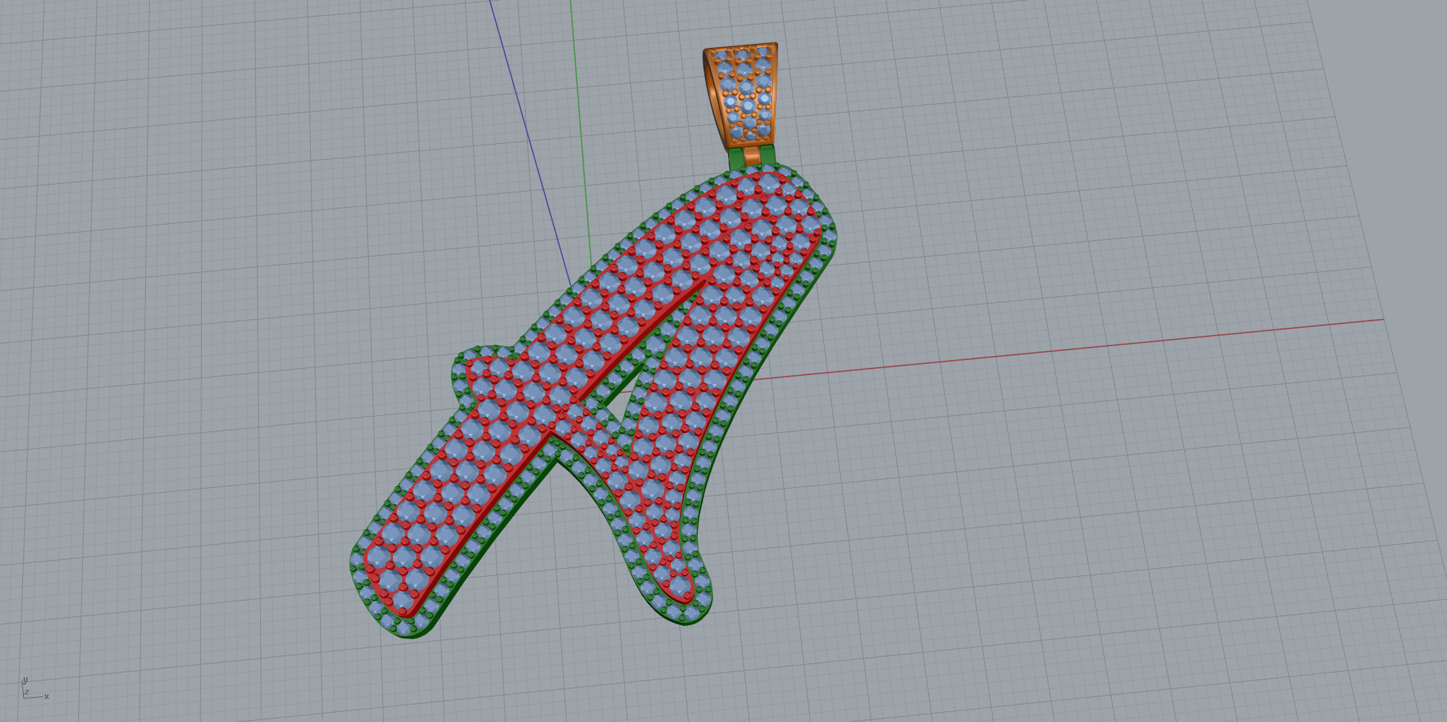This screenshot has width=1447, height=722.
Task: Select the green connector beneath the orange bail
Action: tap(737, 158)
